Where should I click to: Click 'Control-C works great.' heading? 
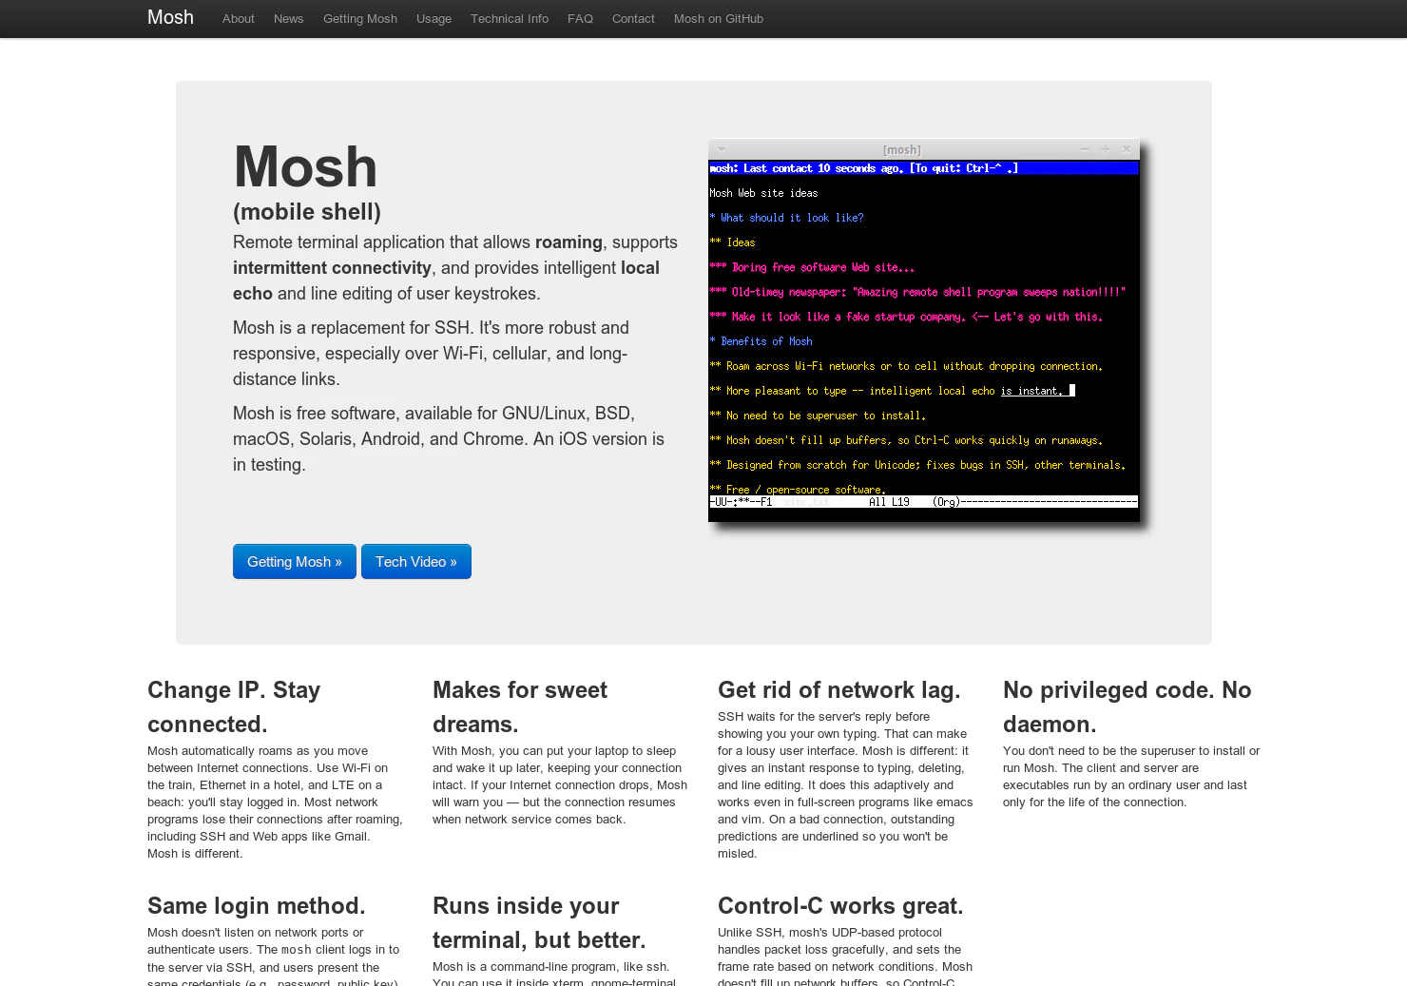click(x=840, y=905)
